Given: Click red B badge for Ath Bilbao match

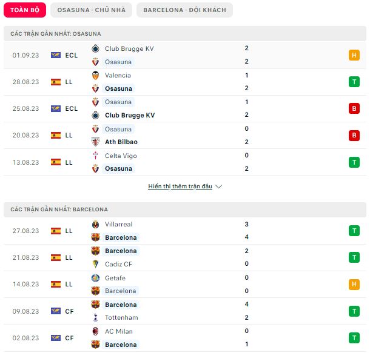Looking at the screenshot, I should (354, 136).
